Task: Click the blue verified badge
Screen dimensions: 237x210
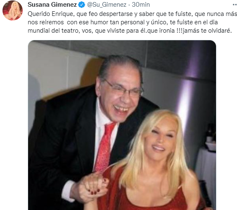Action: pos(82,5)
